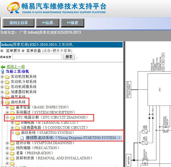Click folder icon of 预防措施 PRECAUTION
Viewport: 171px width, 167px height.
point(12,148)
